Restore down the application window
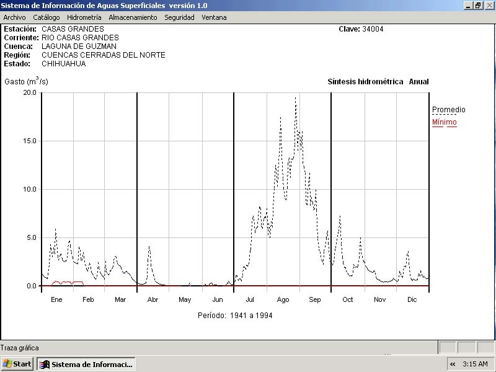 (x=478, y=5)
